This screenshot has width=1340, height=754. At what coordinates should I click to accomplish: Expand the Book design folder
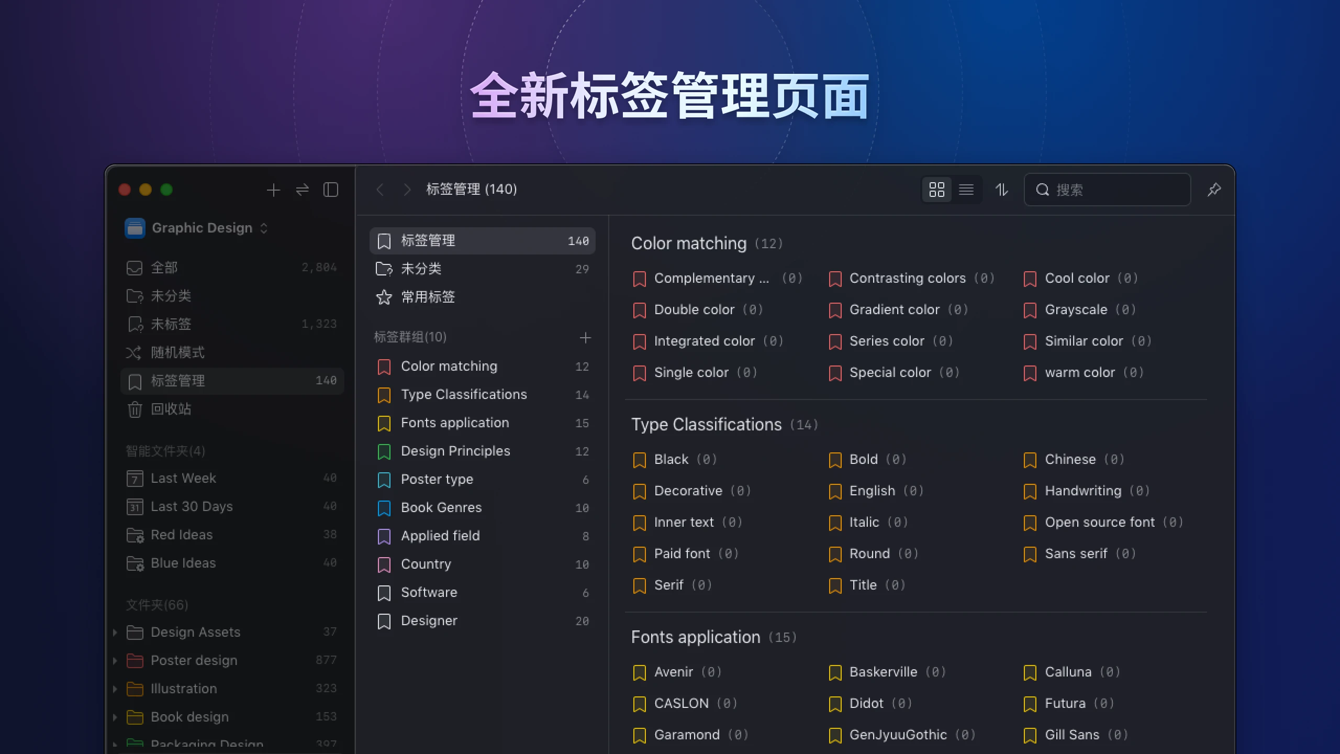[115, 717]
